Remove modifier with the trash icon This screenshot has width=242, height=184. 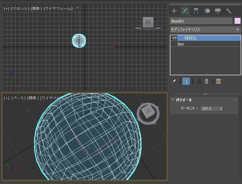click(x=207, y=81)
